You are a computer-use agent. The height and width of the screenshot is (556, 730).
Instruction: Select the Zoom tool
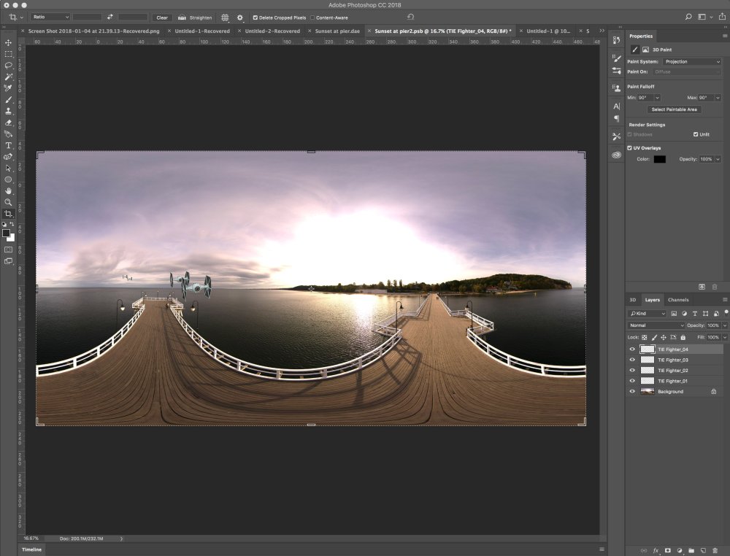[8, 202]
